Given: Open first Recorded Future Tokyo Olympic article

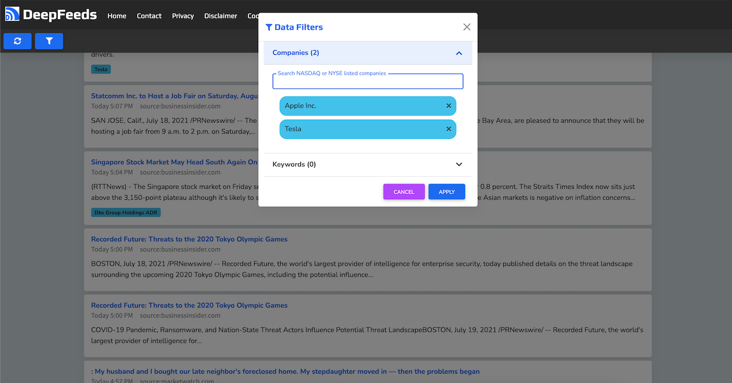Looking at the screenshot, I should (x=189, y=240).
